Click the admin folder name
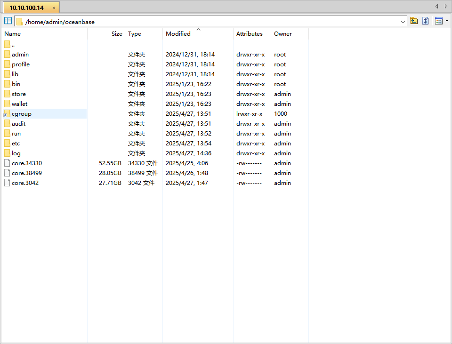The image size is (452, 344). 20,55
